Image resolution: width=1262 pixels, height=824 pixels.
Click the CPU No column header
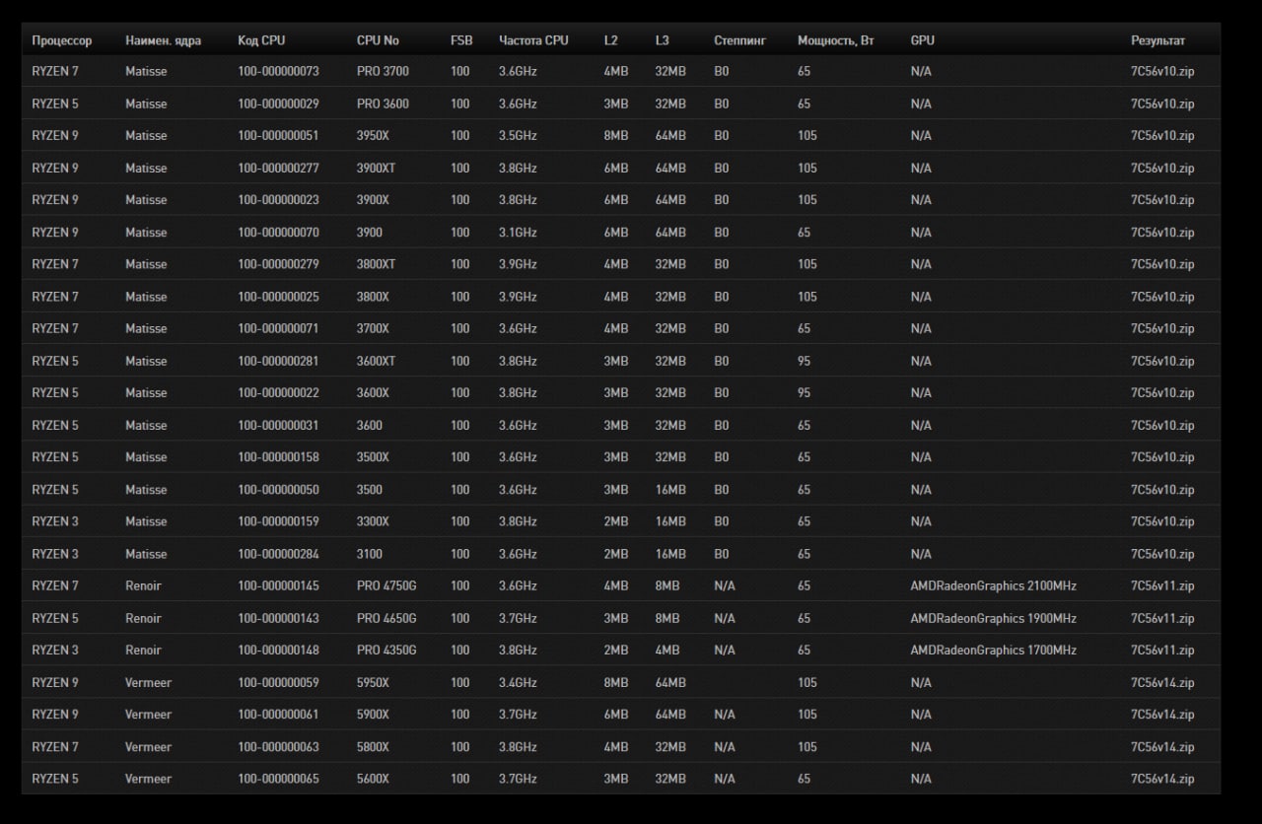tap(378, 40)
